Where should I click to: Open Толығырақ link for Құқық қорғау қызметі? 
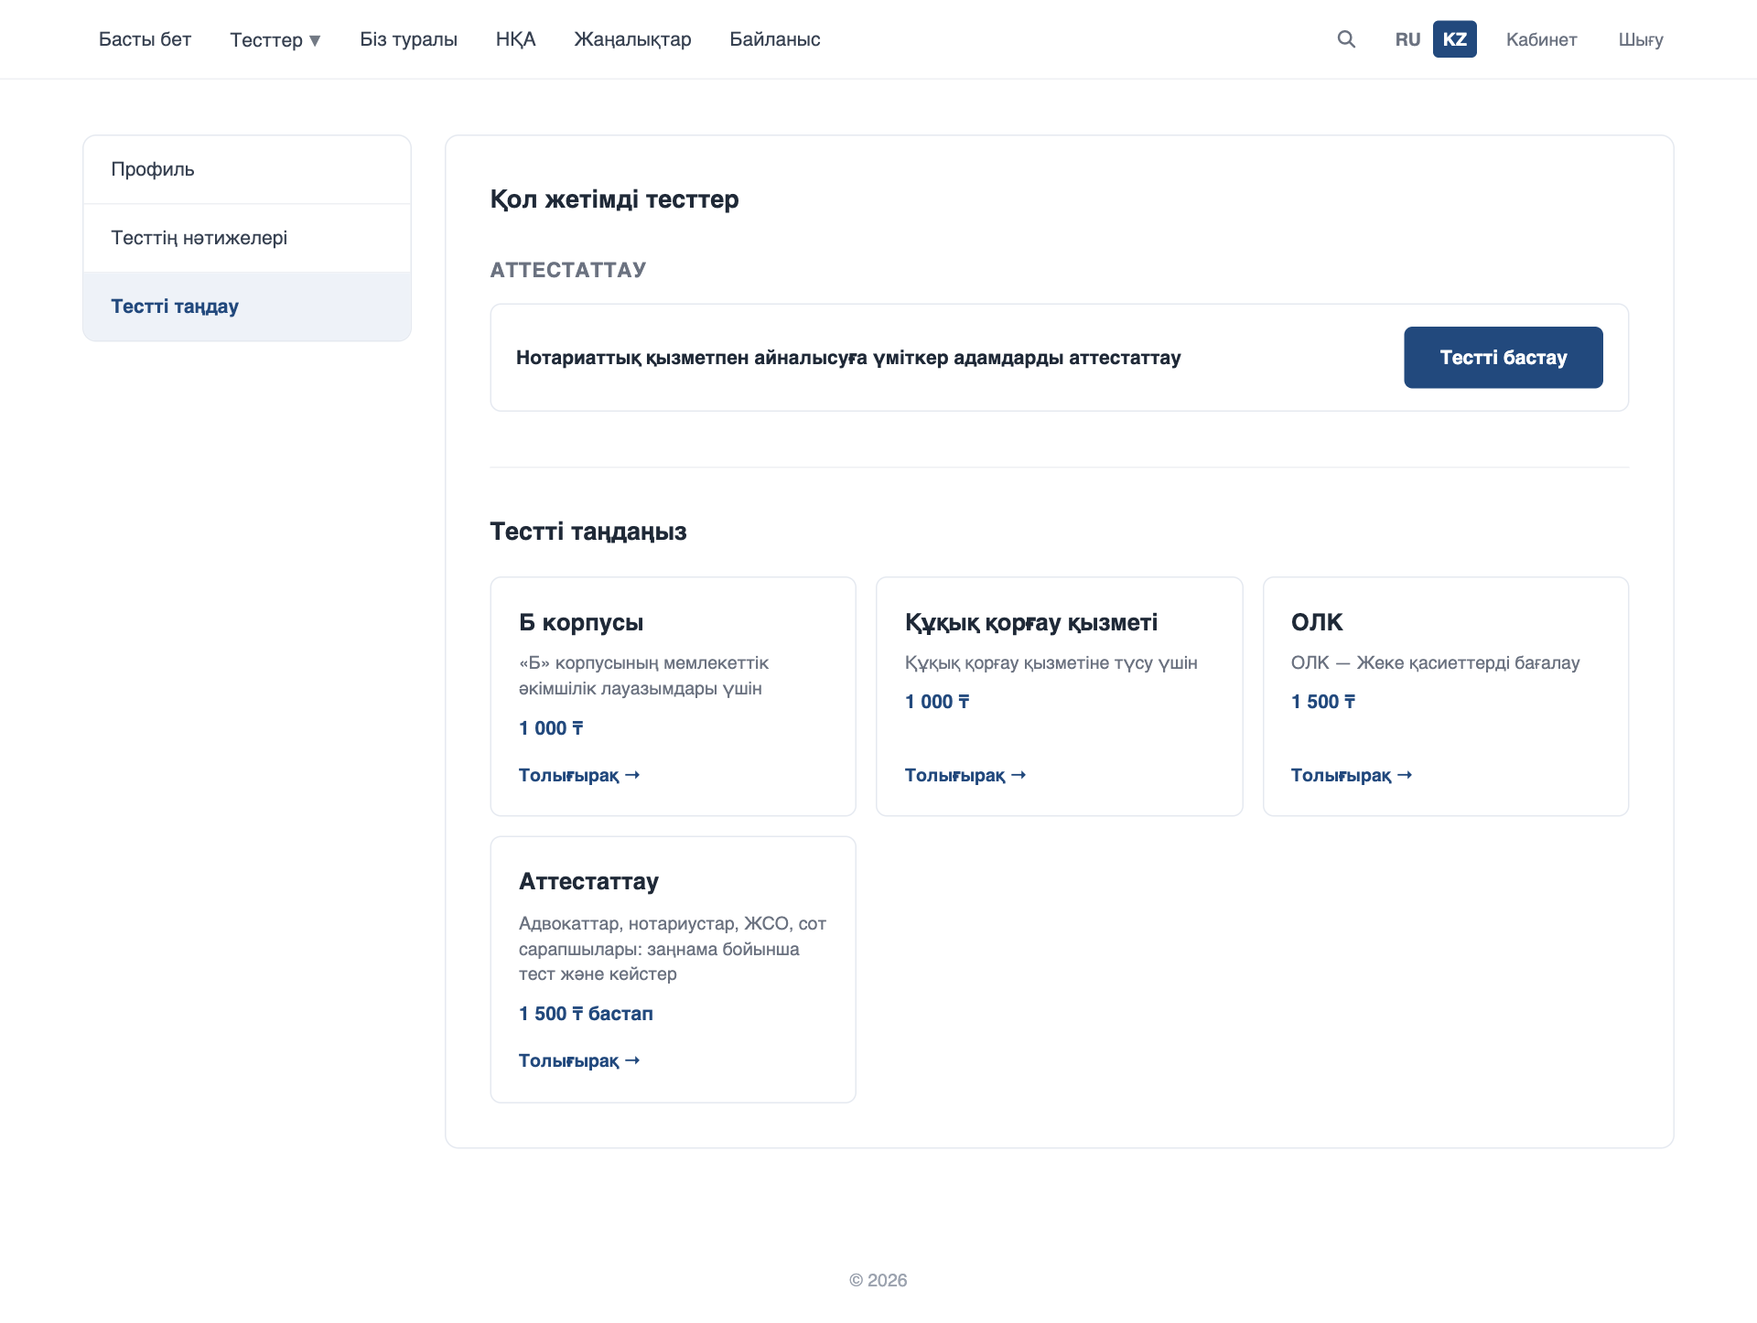click(x=965, y=775)
